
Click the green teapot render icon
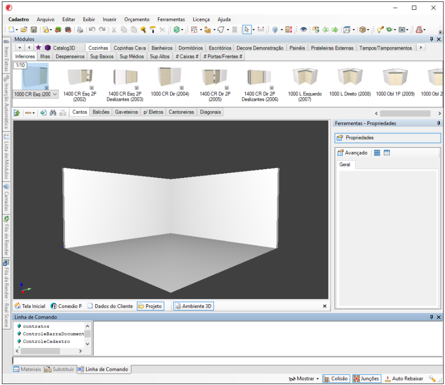pos(390,29)
